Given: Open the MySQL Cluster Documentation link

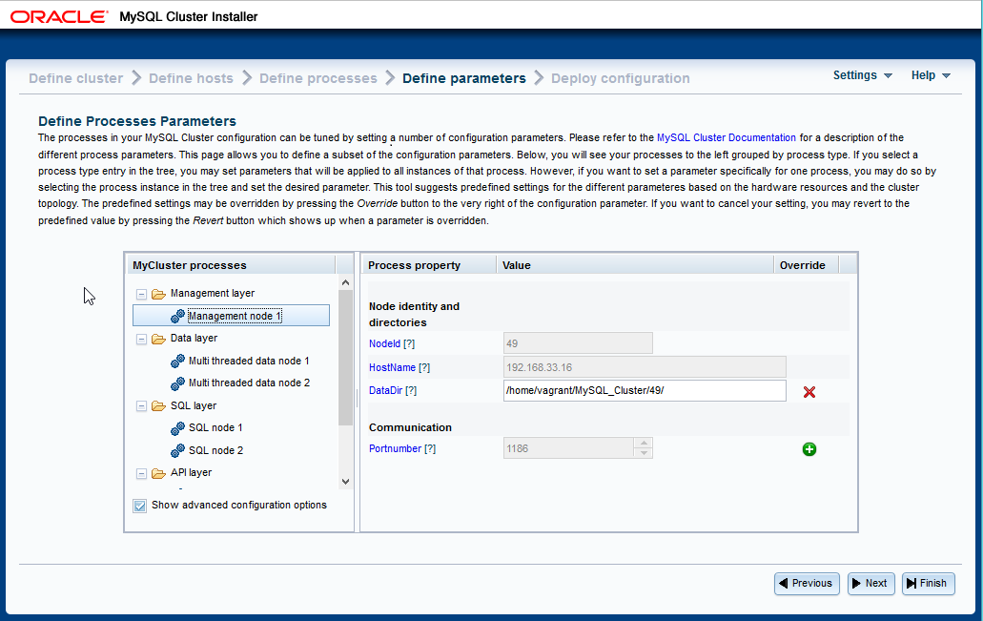Looking at the screenshot, I should pyautogui.click(x=726, y=138).
